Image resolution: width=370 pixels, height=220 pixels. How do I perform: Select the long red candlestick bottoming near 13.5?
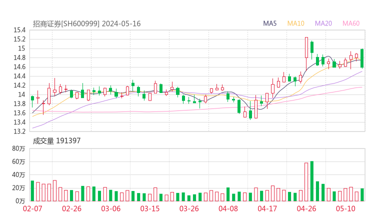coord(256,107)
